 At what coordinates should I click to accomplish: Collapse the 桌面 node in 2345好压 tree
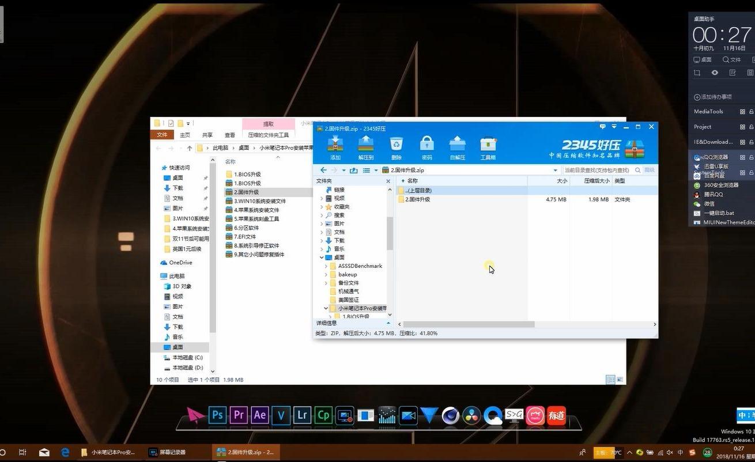(322, 257)
